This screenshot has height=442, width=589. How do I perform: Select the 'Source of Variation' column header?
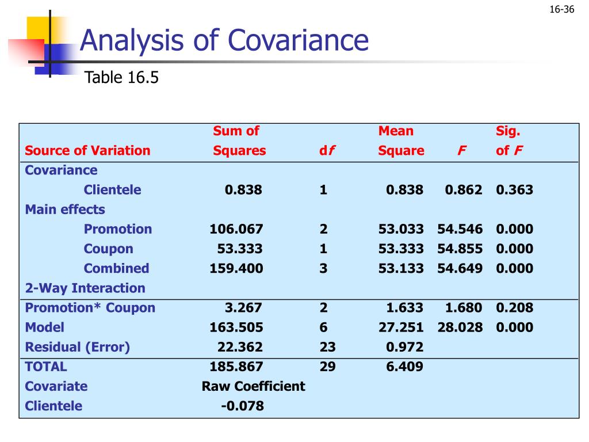[x=87, y=150]
